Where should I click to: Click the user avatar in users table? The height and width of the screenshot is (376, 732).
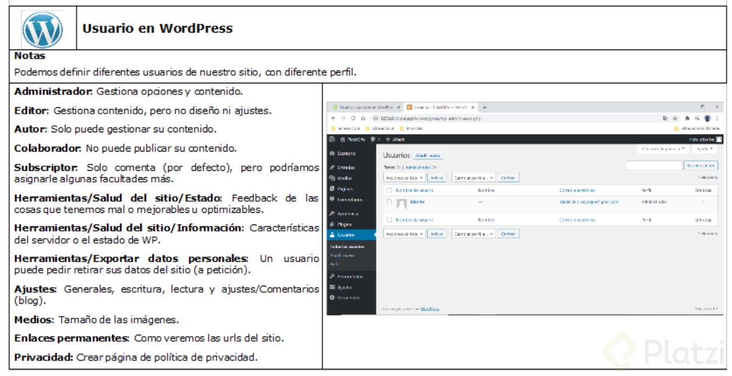401,203
